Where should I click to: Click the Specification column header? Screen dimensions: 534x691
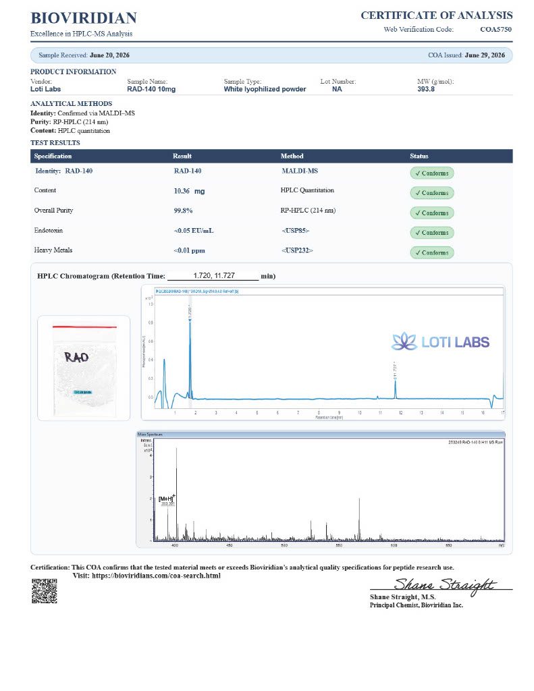point(53,156)
